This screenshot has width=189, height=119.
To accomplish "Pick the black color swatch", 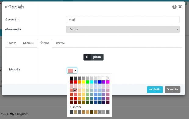I will coord(71,78).
